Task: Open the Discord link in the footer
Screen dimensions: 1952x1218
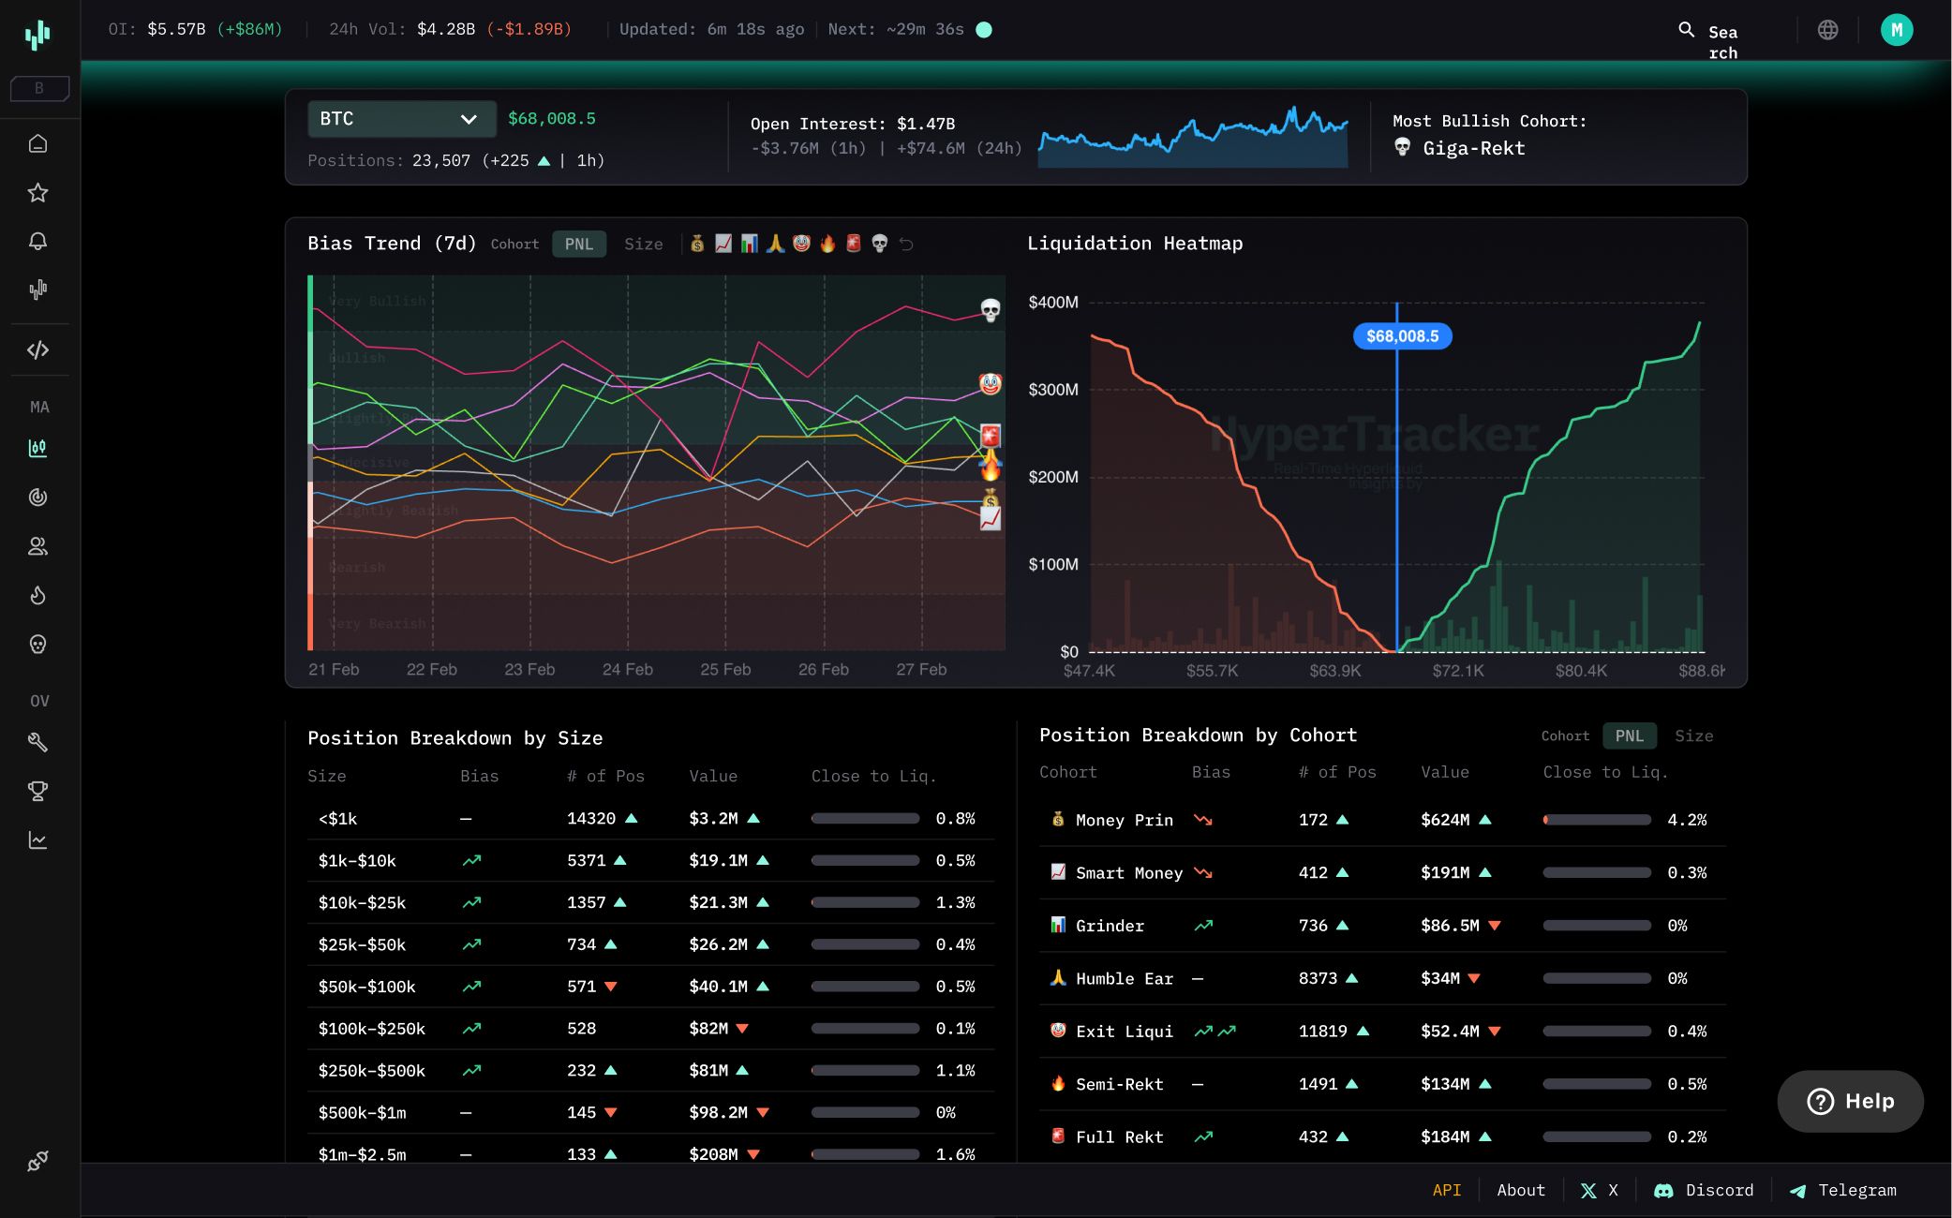Action: click(1704, 1190)
